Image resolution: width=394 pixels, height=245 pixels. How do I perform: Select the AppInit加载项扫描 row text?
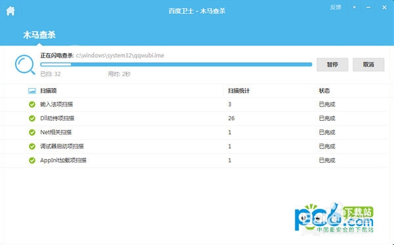pyautogui.click(x=63, y=160)
